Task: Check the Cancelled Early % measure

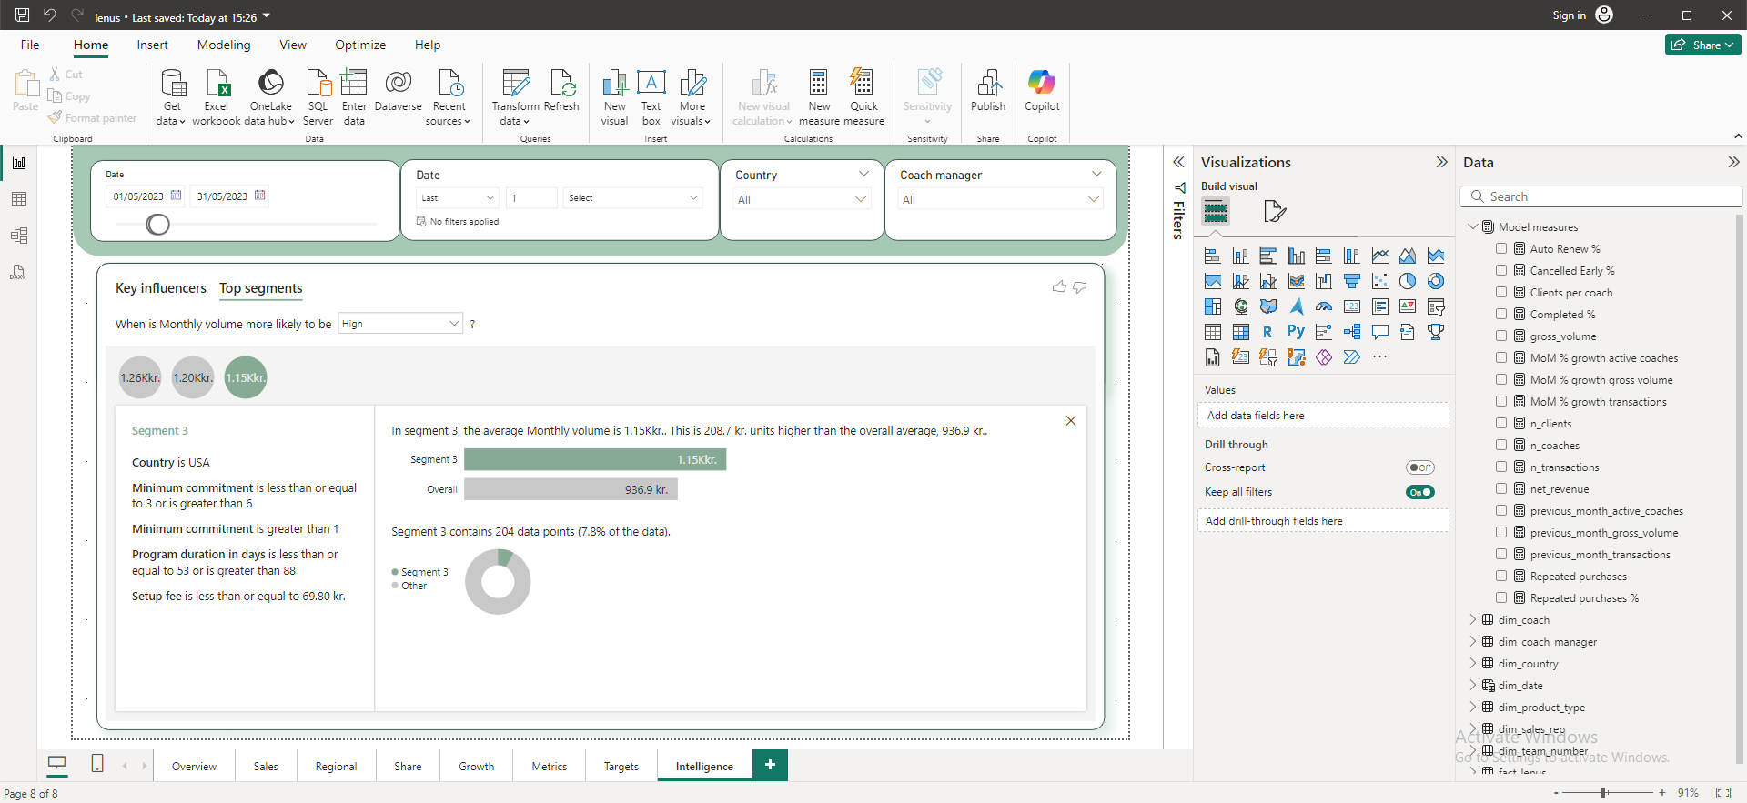Action: pos(1501,270)
